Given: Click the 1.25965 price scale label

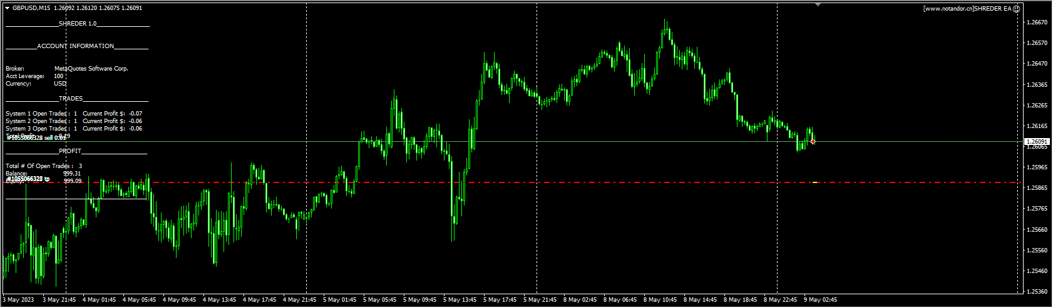Looking at the screenshot, I should (1037, 167).
